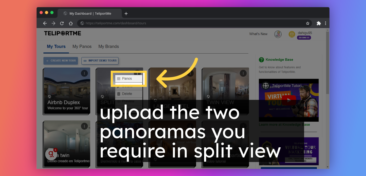Switch to the My Panos tab
This screenshot has width=366, height=176.
(x=82, y=47)
